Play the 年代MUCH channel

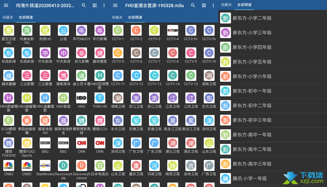point(82,33)
